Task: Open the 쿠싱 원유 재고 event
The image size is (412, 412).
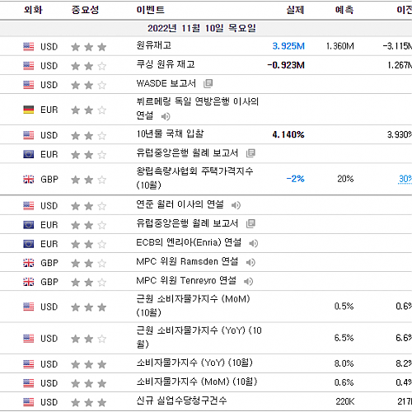Action: tap(166, 64)
